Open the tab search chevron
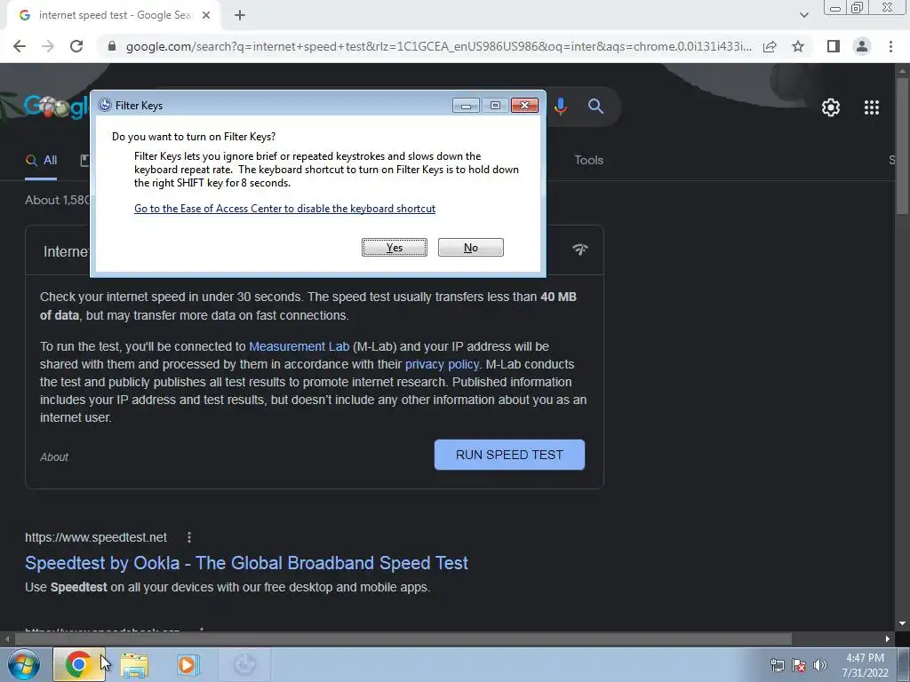Image resolution: width=910 pixels, height=682 pixels. click(x=803, y=15)
